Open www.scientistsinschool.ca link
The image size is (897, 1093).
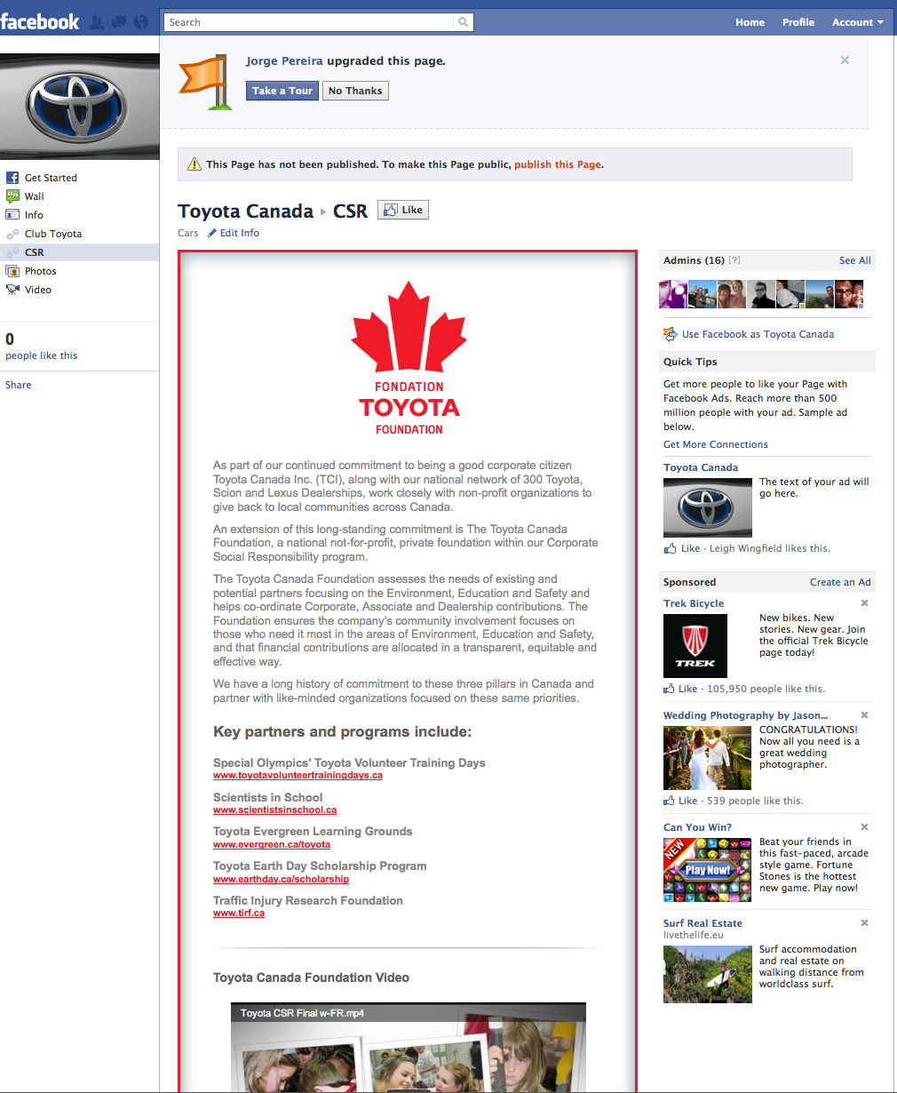click(x=274, y=810)
